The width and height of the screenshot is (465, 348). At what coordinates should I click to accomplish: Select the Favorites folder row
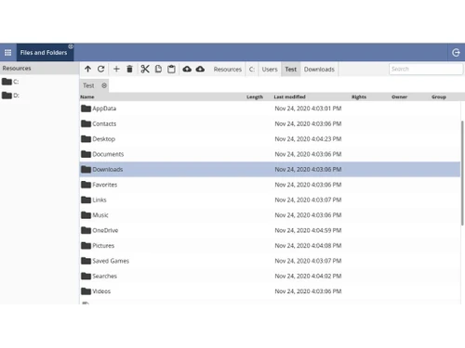pos(270,185)
